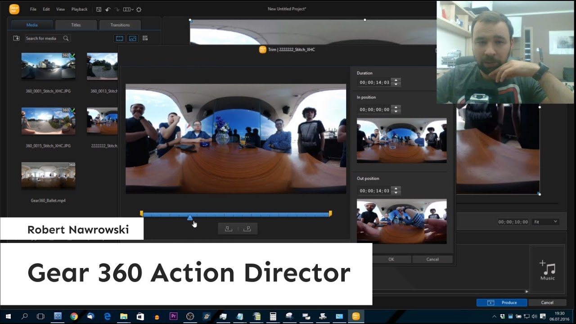
Task: Increase Duration with the up arrow
Action: [396, 81]
